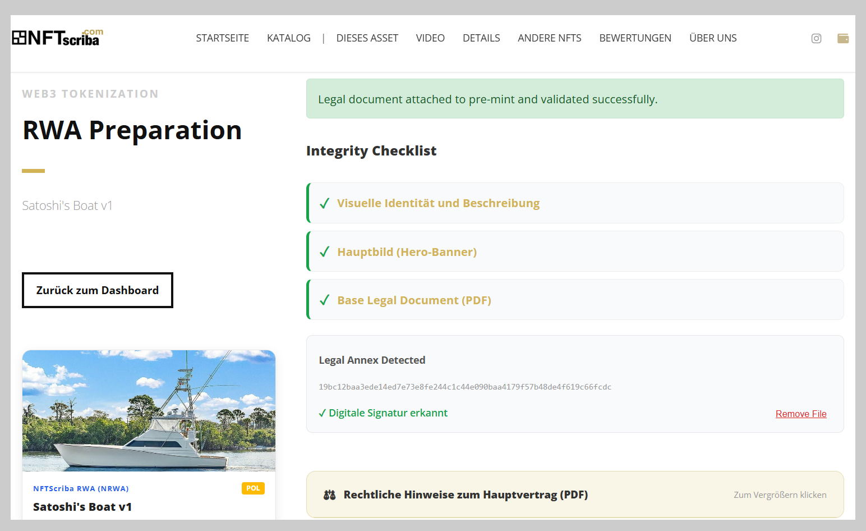
Task: Open the KATALOG menu item
Action: point(288,38)
